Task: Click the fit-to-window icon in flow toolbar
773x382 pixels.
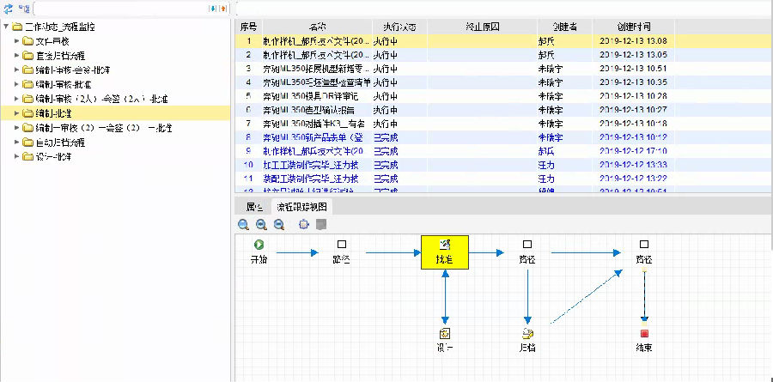Action: (304, 225)
